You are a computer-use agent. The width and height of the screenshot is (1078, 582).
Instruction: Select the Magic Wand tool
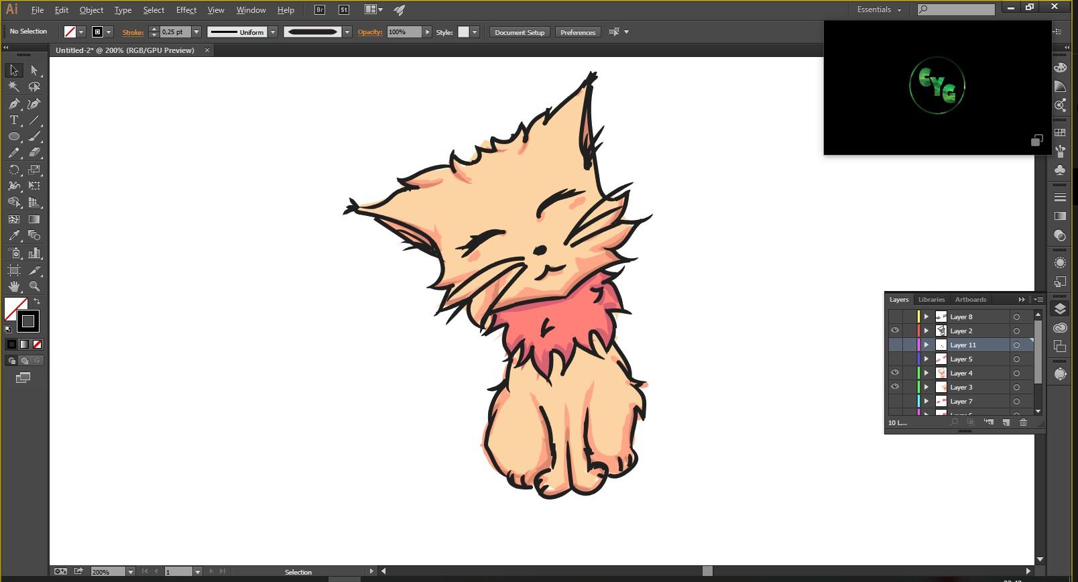(14, 87)
